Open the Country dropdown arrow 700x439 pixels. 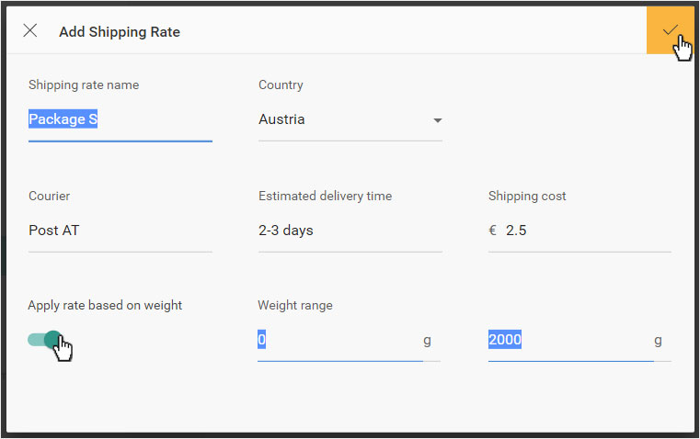click(x=438, y=120)
